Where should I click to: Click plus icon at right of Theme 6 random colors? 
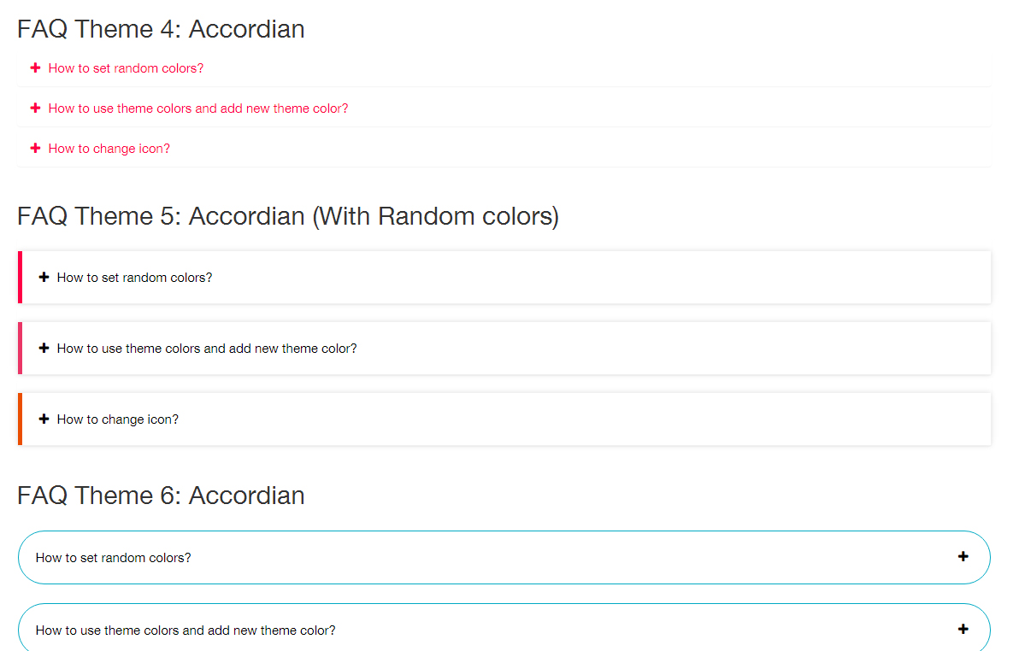[963, 556]
